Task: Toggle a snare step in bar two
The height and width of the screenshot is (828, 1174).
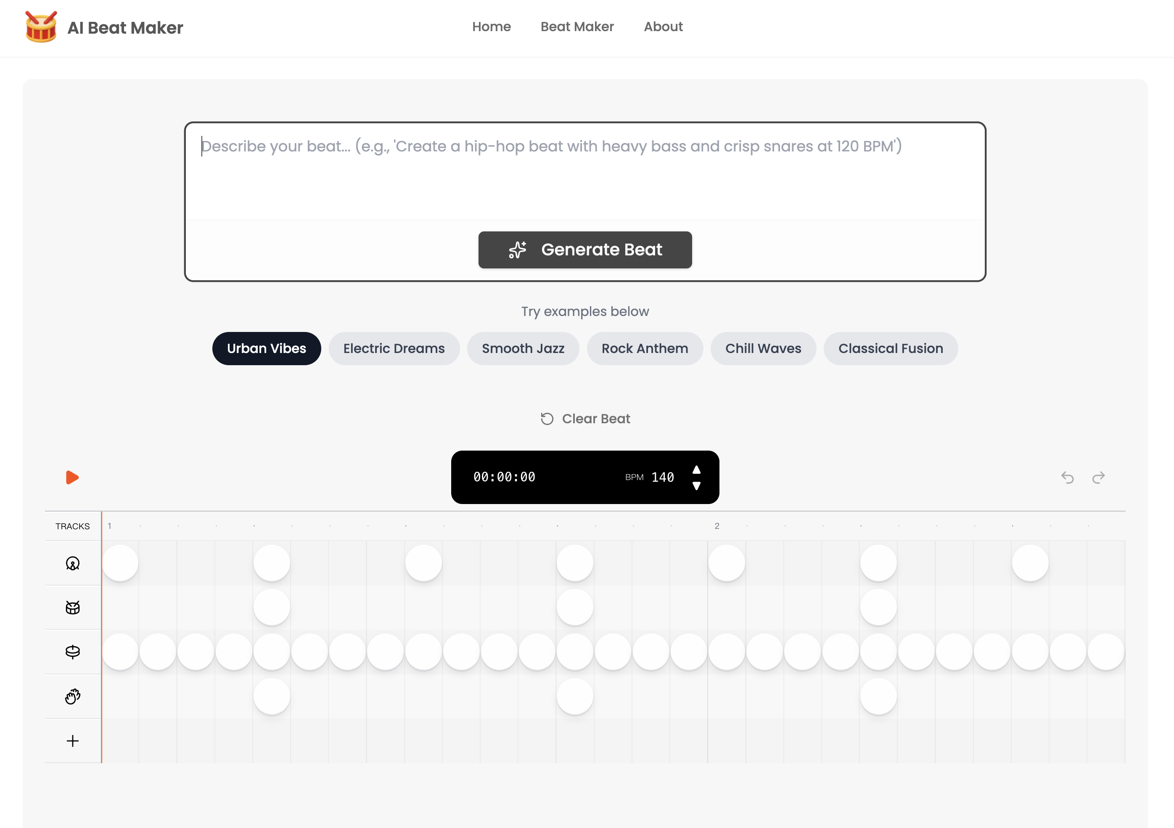Action: pyautogui.click(x=878, y=607)
